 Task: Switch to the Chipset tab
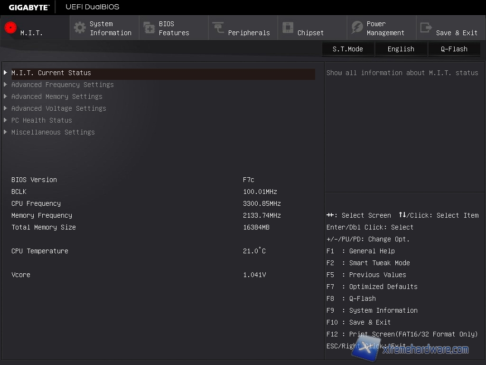click(310, 33)
